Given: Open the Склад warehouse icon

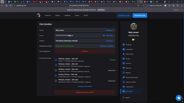Looking at the screenshot, I should coord(124,59).
